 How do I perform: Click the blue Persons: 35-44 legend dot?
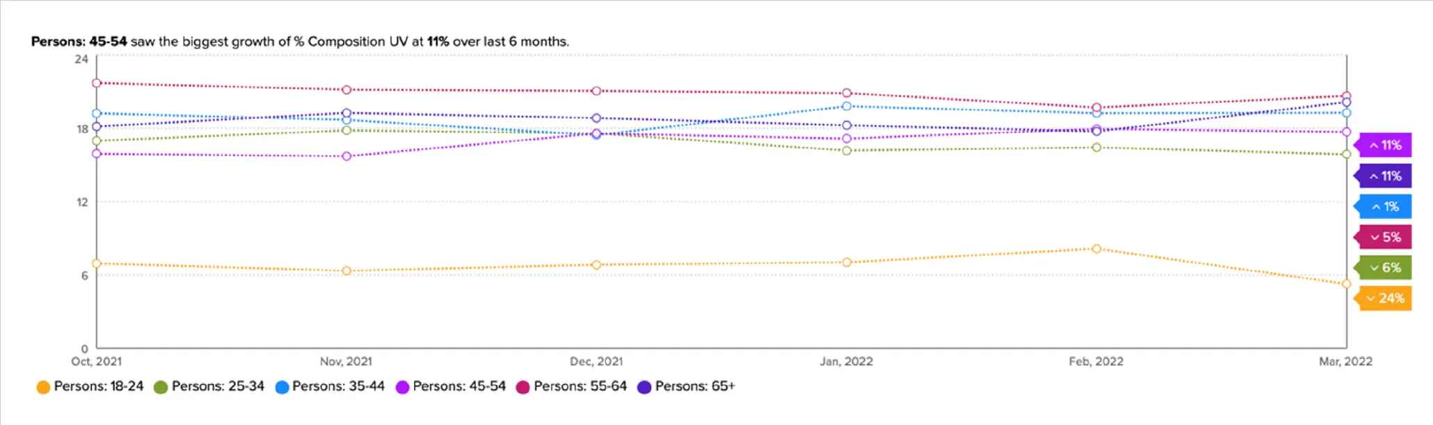click(282, 387)
